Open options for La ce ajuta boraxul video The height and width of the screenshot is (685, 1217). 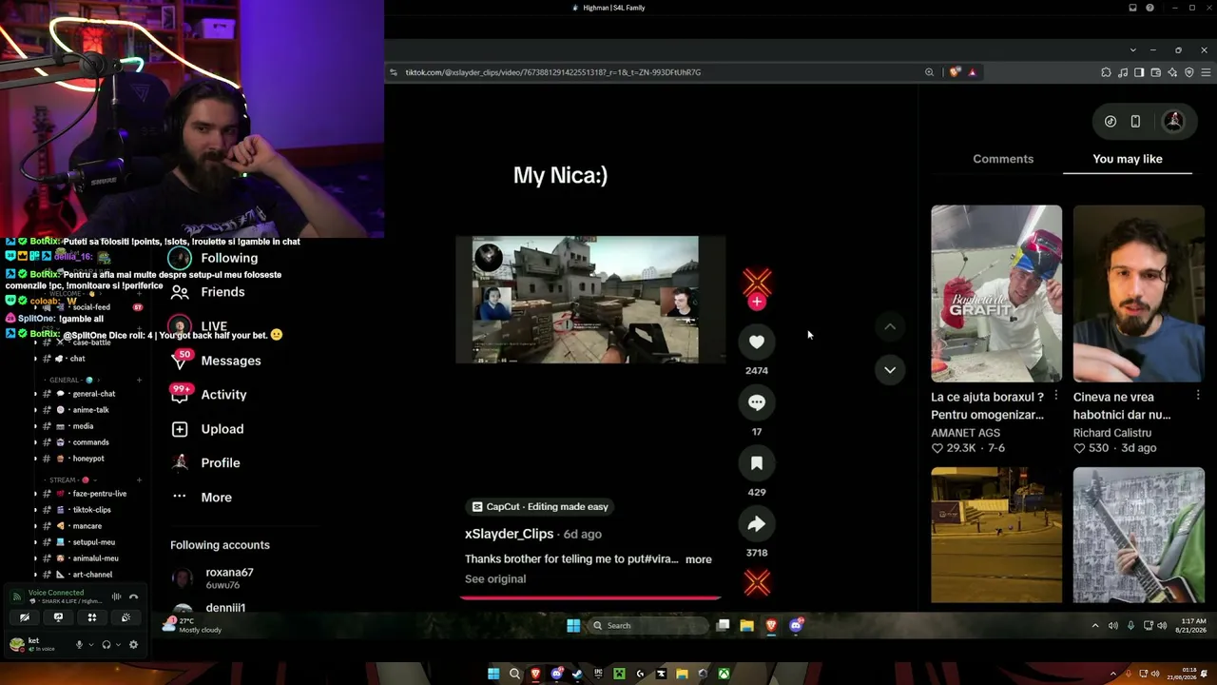(1055, 395)
